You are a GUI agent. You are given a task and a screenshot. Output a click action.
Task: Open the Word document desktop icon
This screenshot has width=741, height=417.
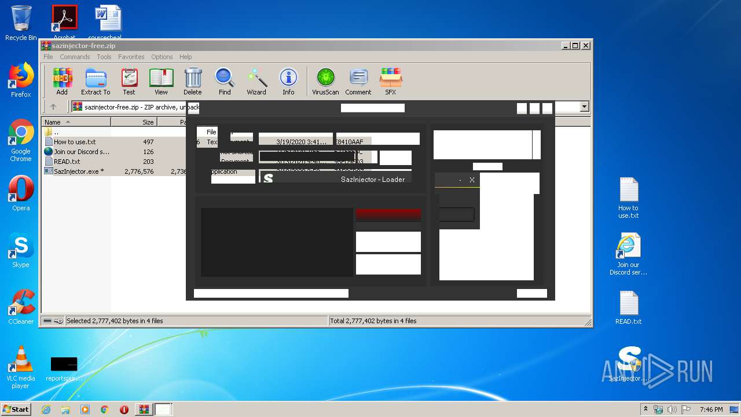[108, 22]
